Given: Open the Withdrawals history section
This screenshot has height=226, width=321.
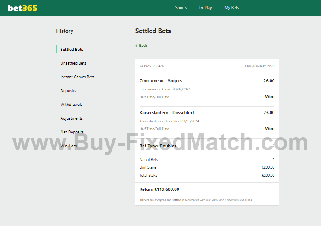Looking at the screenshot, I should 72,105.
